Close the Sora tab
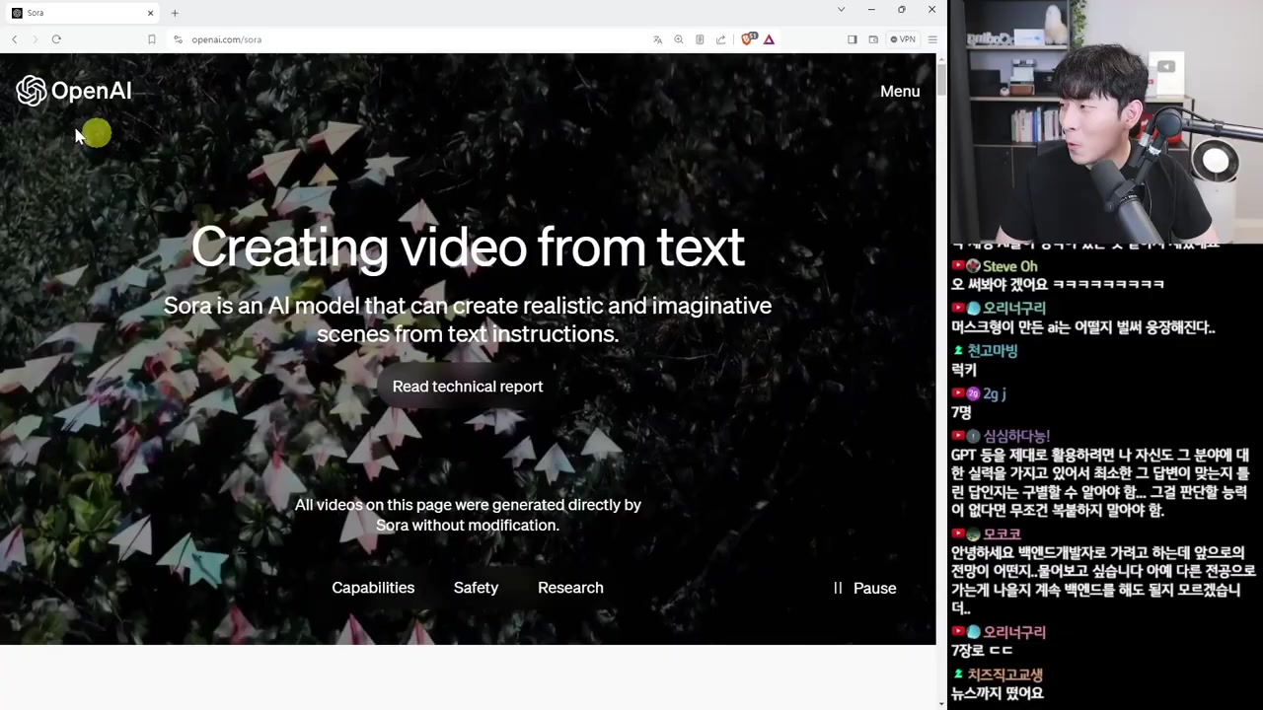The width and height of the screenshot is (1263, 710). pos(150,13)
